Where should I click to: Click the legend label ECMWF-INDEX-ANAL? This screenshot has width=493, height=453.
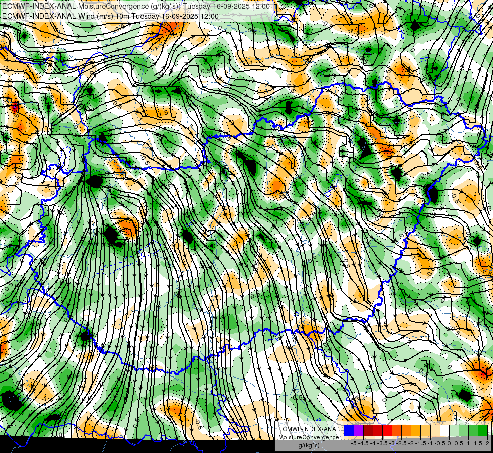[309, 429]
